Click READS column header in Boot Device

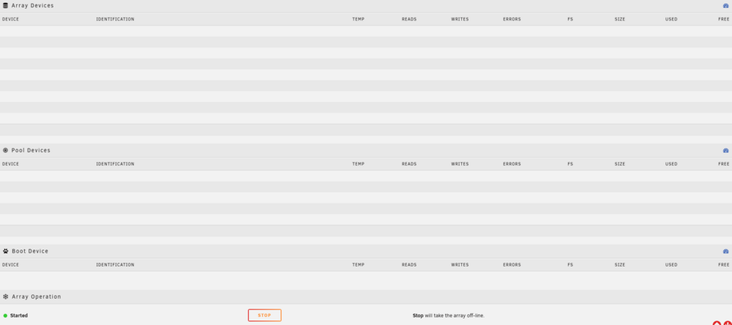409,265
